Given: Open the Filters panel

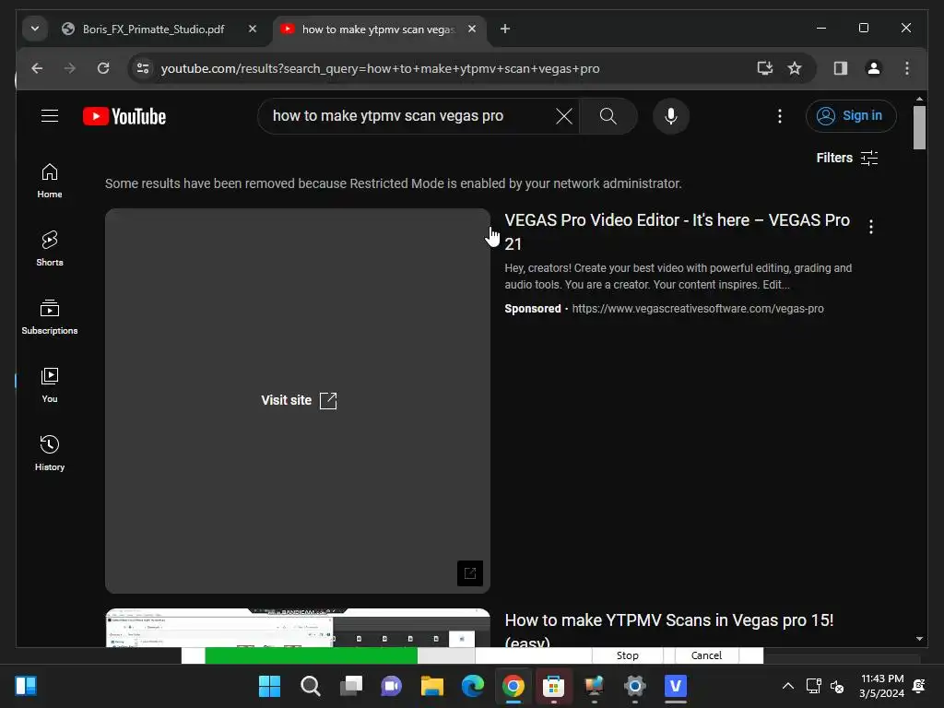Looking at the screenshot, I should point(846,158).
